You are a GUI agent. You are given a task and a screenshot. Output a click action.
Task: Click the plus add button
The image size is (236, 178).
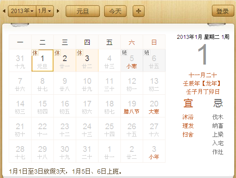[x=138, y=11]
